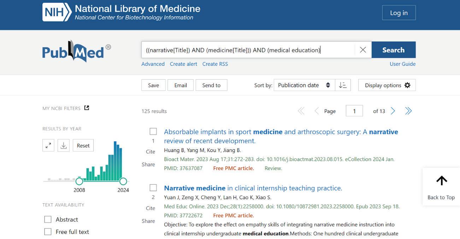Open the Advanced search link
Viewport: 460px width, 239px height.
[x=153, y=64]
